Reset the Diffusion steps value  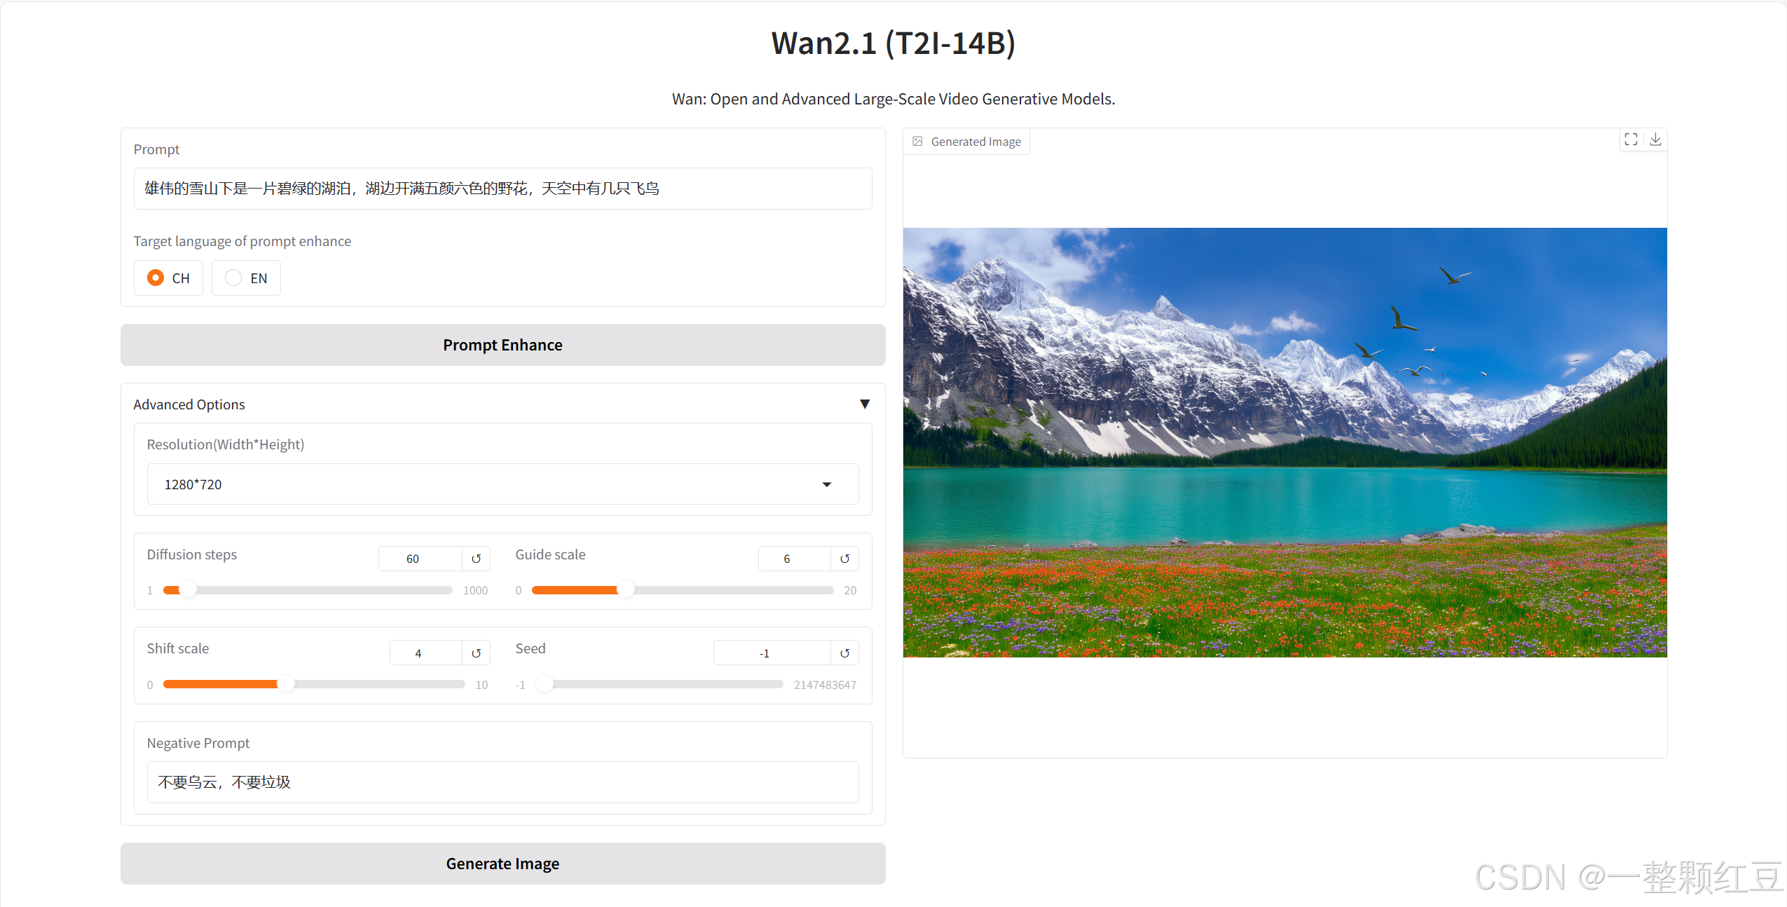point(476,559)
